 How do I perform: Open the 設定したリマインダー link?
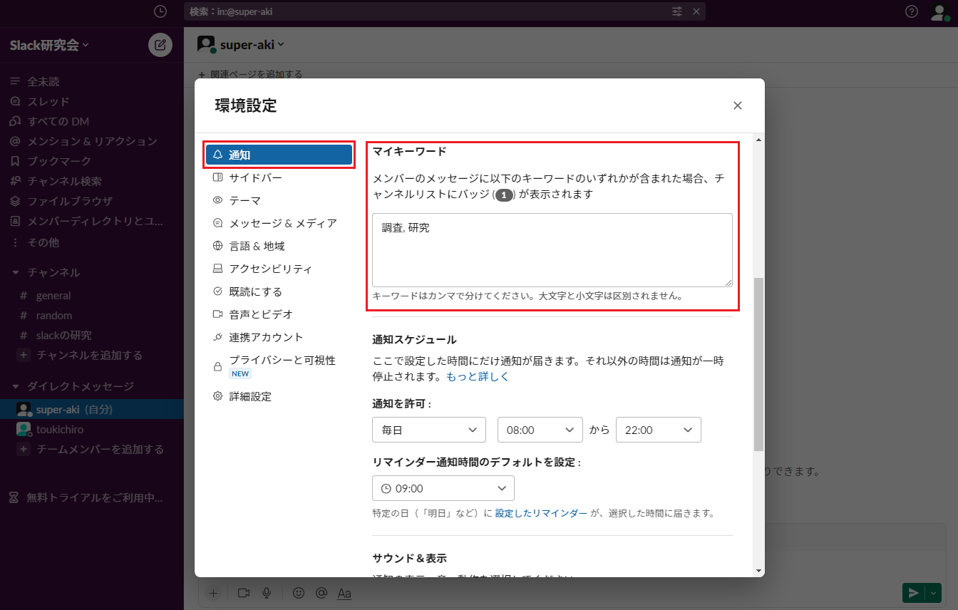pos(541,513)
